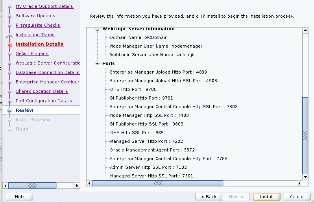
Task: Jump to Installation Types step
Action: (x=35, y=35)
